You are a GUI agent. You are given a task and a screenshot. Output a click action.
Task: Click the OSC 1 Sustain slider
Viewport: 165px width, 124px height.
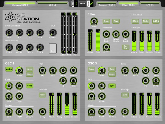pyautogui.click(x=67, y=104)
